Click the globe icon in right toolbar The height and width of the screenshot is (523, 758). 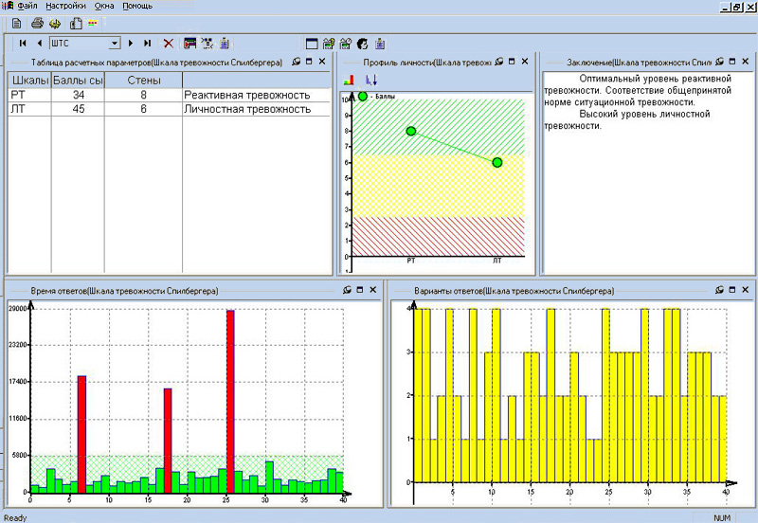click(362, 43)
